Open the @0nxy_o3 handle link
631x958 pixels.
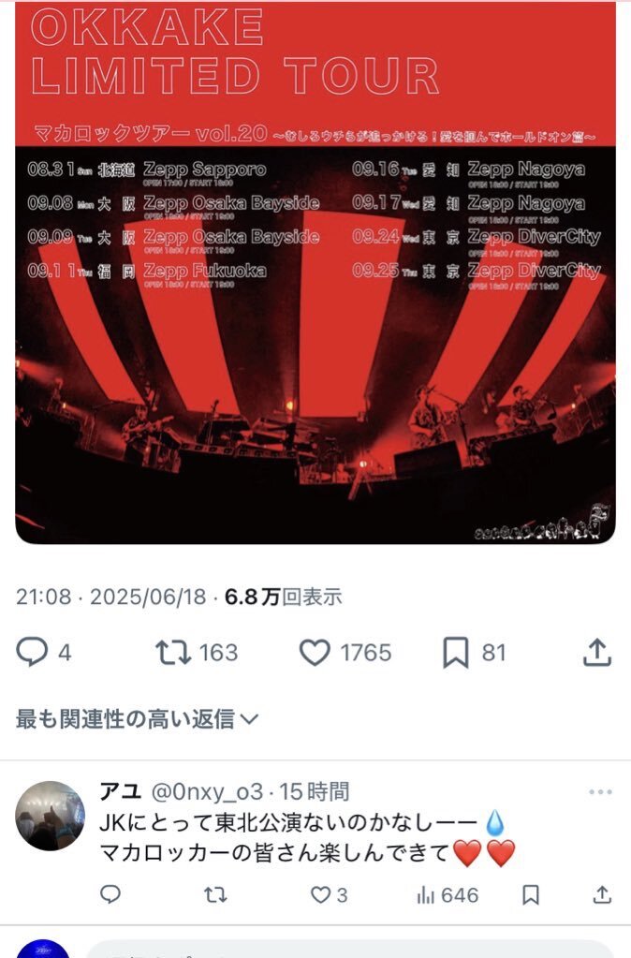pos(207,792)
